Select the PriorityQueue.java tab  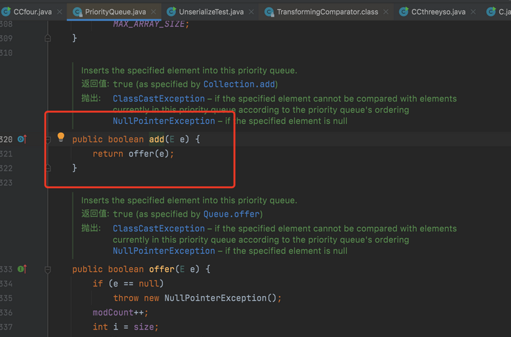coord(116,12)
